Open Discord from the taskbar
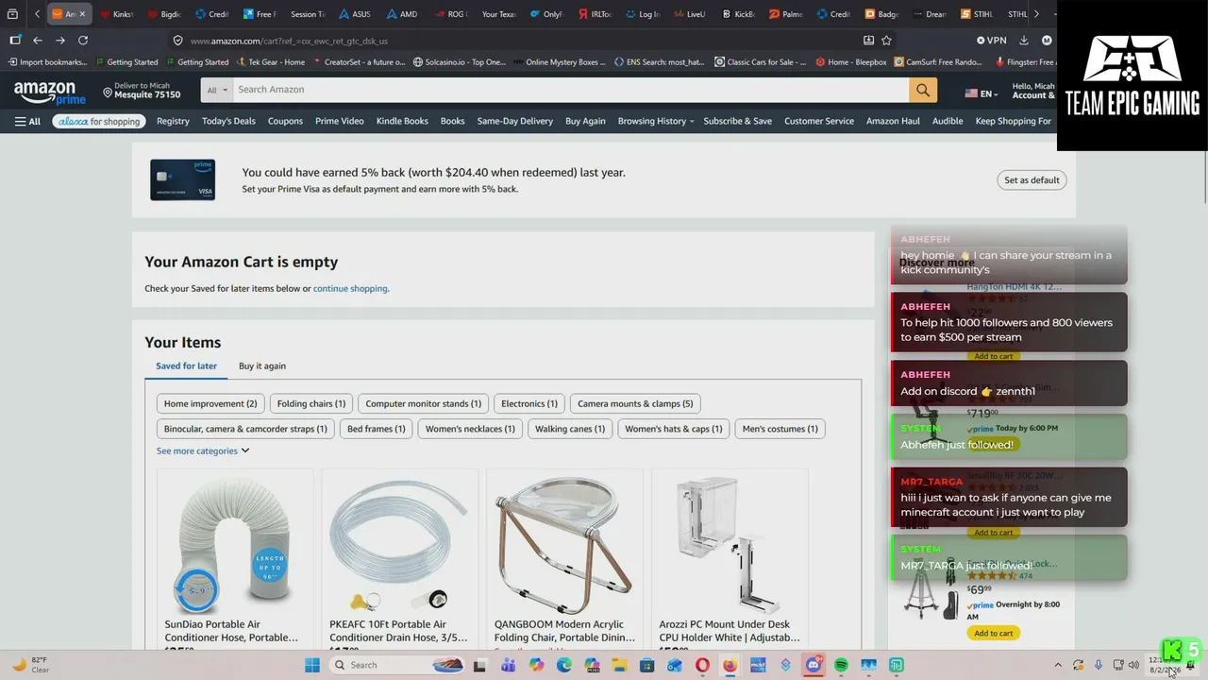1208x680 pixels. (813, 665)
